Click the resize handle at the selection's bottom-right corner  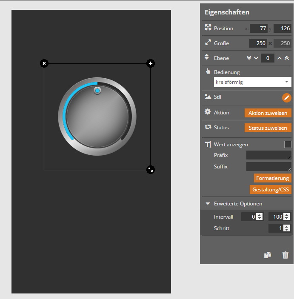pos(150,170)
